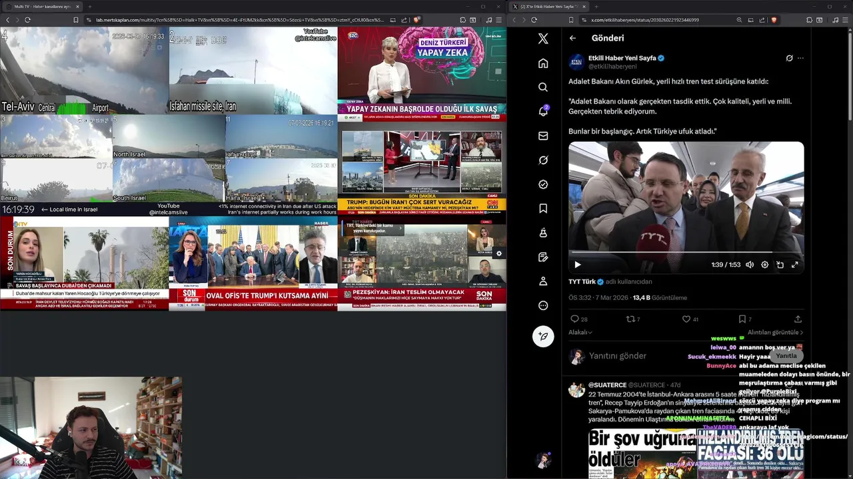Open Brave shield in Multi TV window
Screen dimensions: 853x479
tap(417, 20)
